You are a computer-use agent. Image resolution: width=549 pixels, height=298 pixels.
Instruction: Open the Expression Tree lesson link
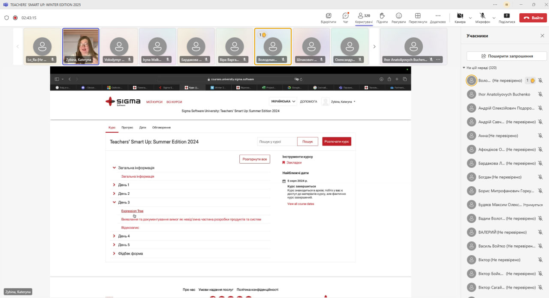132,211
